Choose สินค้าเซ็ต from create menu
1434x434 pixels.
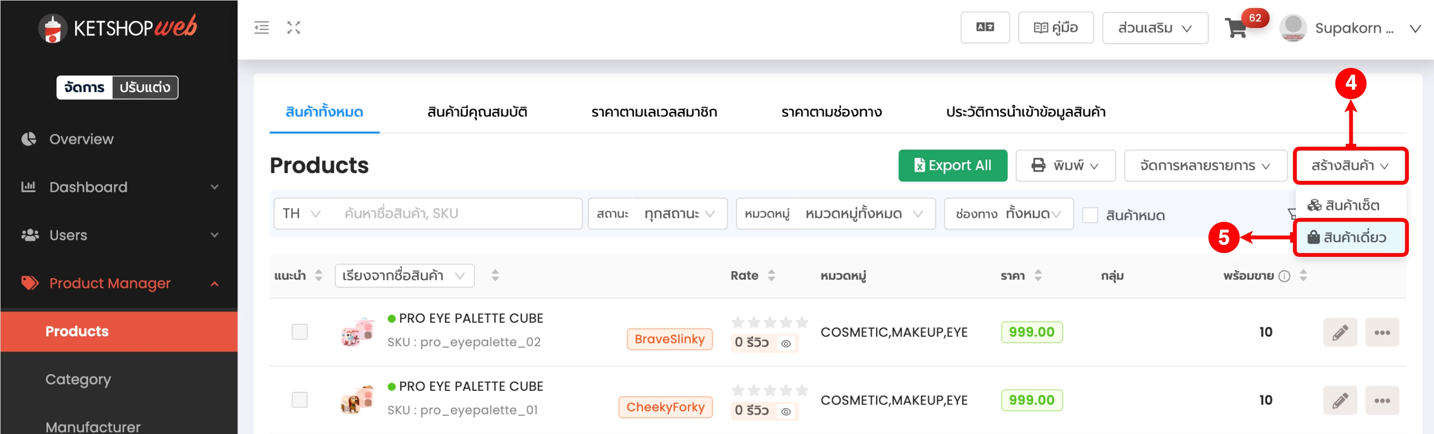point(1350,205)
